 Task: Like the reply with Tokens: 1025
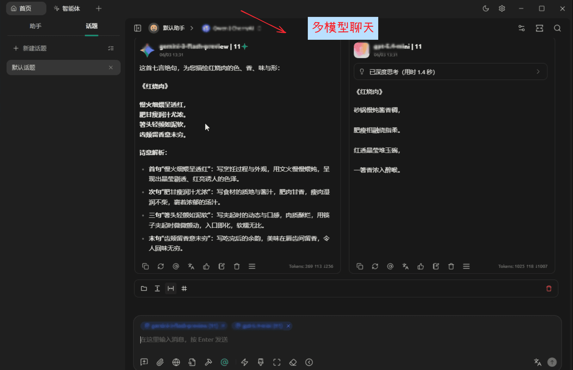click(421, 266)
